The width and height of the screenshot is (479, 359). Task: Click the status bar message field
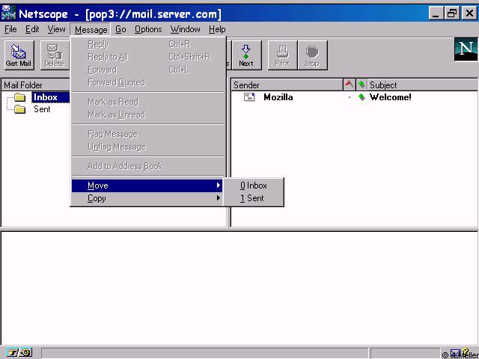[x=204, y=353]
